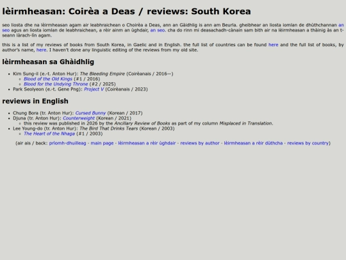Click 'The Bleeding Empire' series title
The height and width of the screenshot is (260, 346).
point(103,74)
